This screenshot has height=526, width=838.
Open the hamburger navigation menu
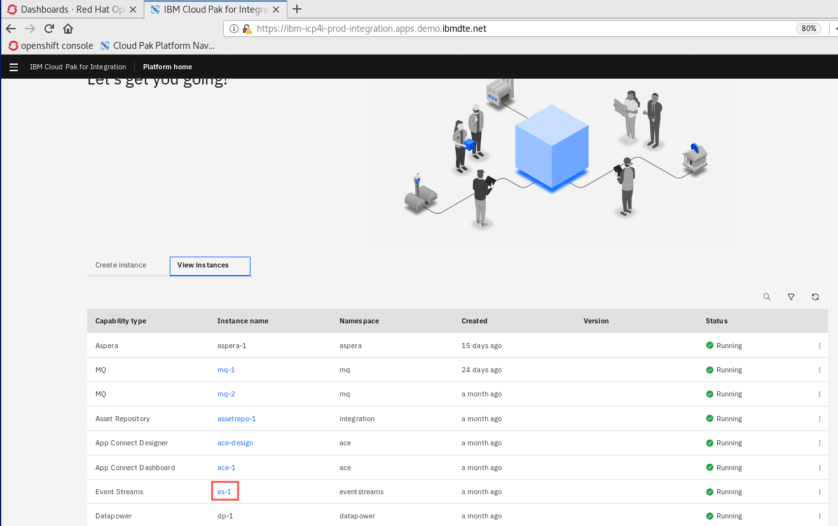13,67
